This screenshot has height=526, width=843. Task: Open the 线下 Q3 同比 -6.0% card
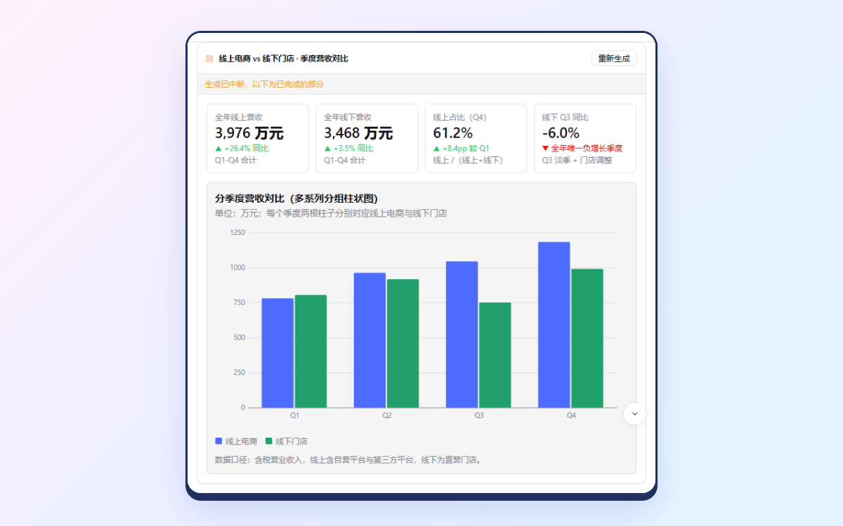click(x=585, y=138)
